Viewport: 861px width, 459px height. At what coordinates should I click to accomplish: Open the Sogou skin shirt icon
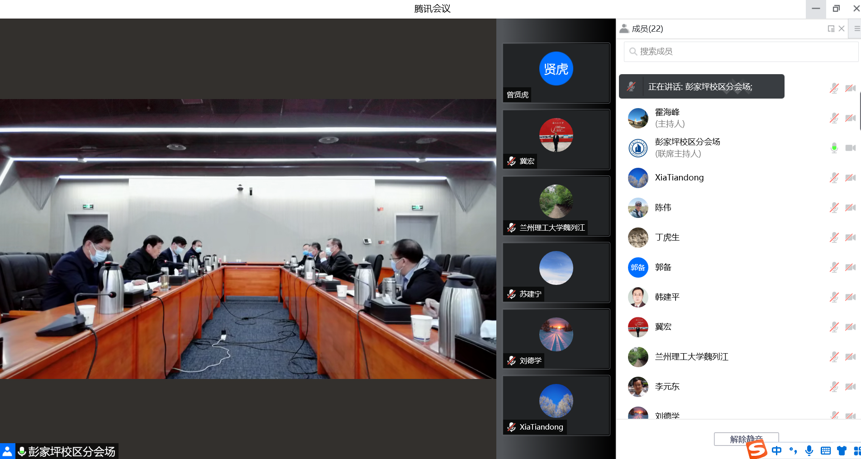[842, 450]
